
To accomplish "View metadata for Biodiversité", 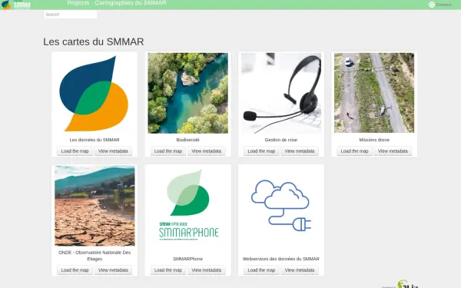I will [207, 151].
